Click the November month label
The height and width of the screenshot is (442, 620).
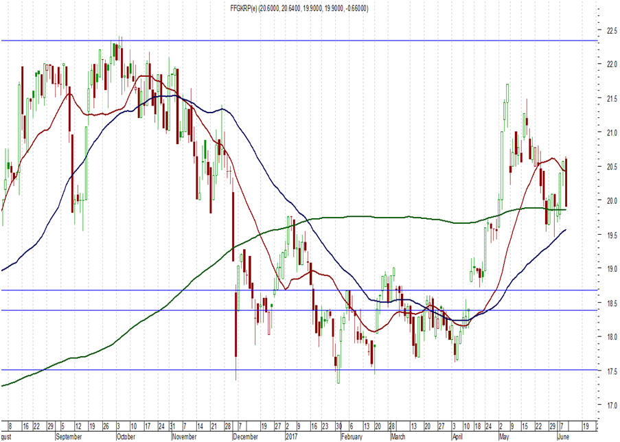[184, 437]
